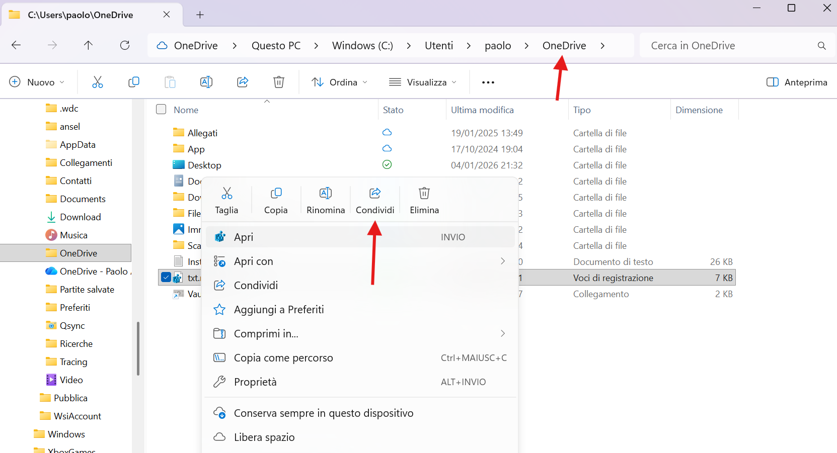The image size is (837, 453).
Task: Toggle the select-all checkbox next to Nome
Action: pyautogui.click(x=161, y=109)
